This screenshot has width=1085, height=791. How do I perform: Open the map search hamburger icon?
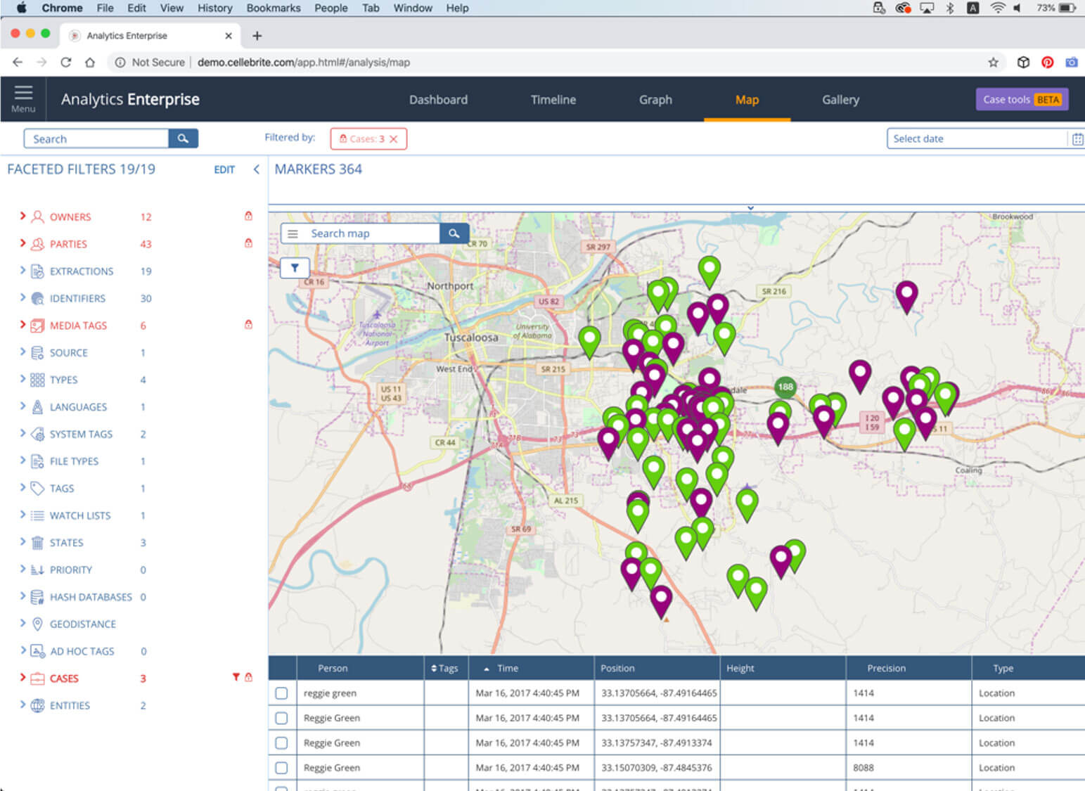point(293,233)
